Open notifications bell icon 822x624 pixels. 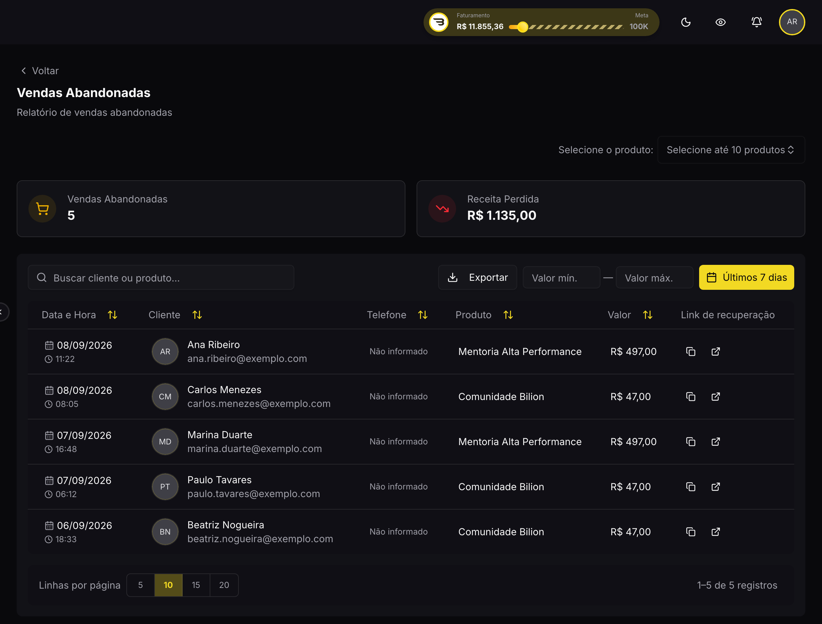(756, 22)
